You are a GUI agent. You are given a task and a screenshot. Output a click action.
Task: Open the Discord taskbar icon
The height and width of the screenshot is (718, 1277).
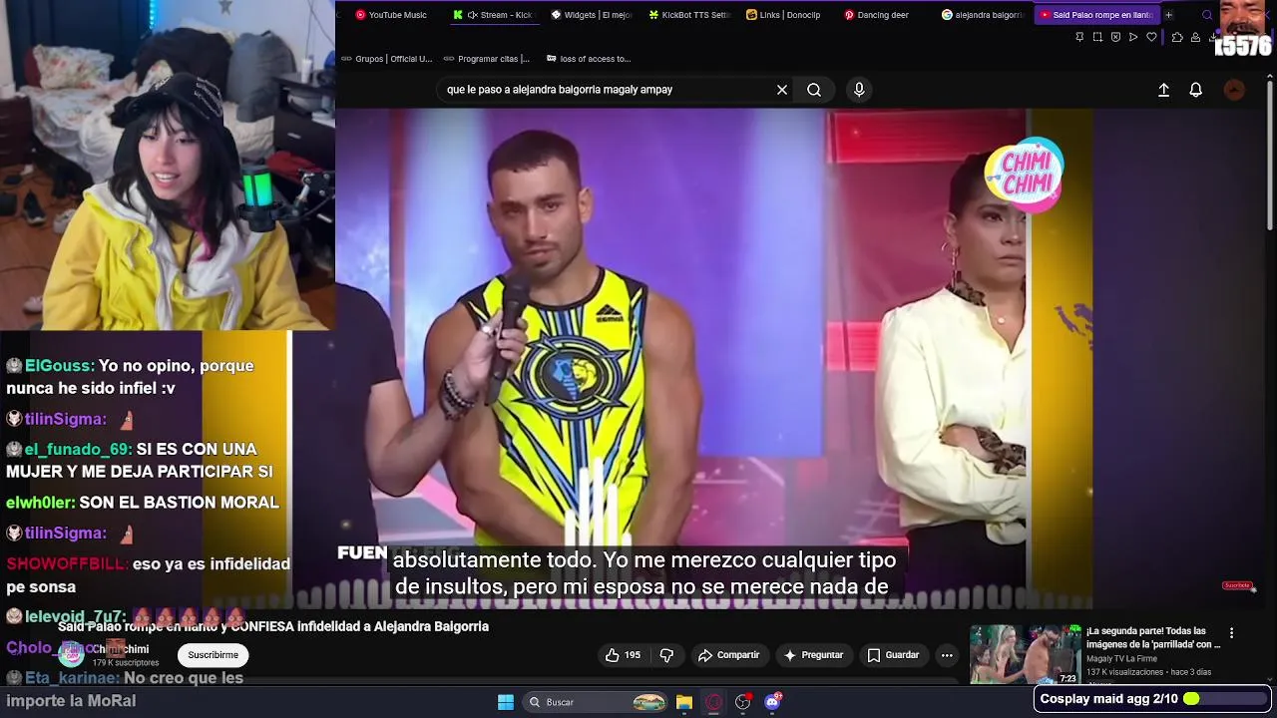coord(772,702)
